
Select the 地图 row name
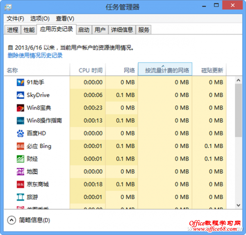(32, 171)
